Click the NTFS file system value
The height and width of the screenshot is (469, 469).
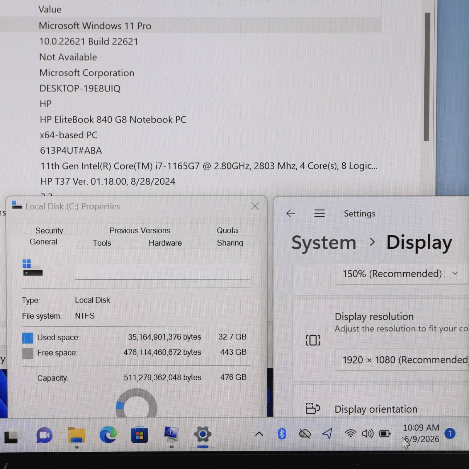(x=85, y=316)
